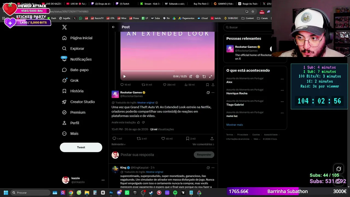The width and height of the screenshot is (350, 197).
Task: Open the GTA bookmark
Action: [110, 18]
